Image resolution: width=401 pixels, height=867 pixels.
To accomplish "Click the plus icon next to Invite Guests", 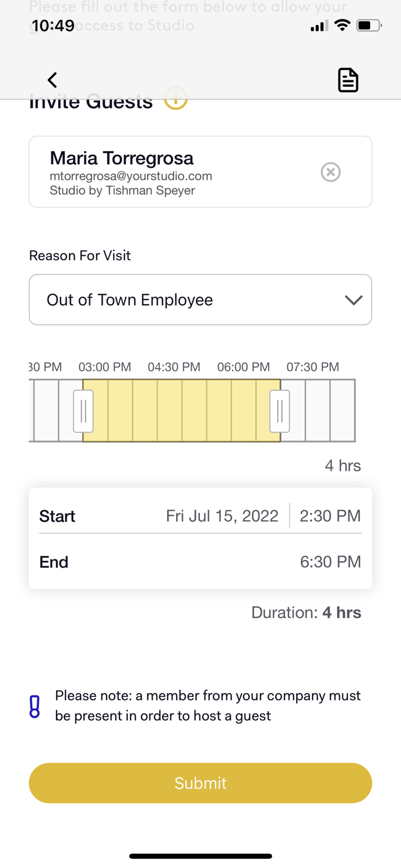I will 175,100.
